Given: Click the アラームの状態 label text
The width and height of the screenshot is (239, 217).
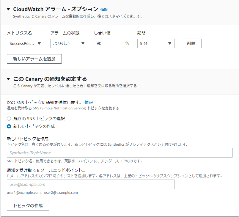Looking at the screenshot, I should point(65,33).
